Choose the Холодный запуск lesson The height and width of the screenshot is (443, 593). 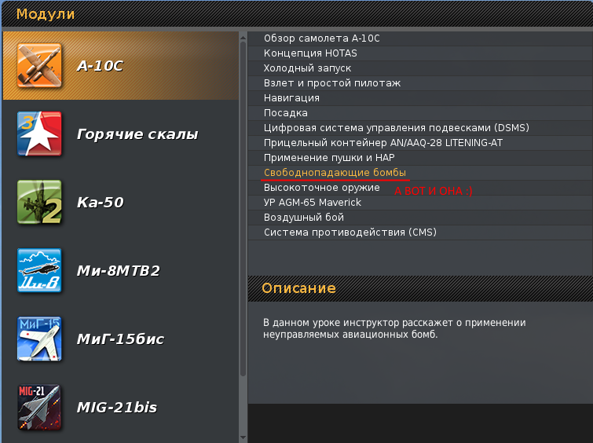(x=307, y=68)
